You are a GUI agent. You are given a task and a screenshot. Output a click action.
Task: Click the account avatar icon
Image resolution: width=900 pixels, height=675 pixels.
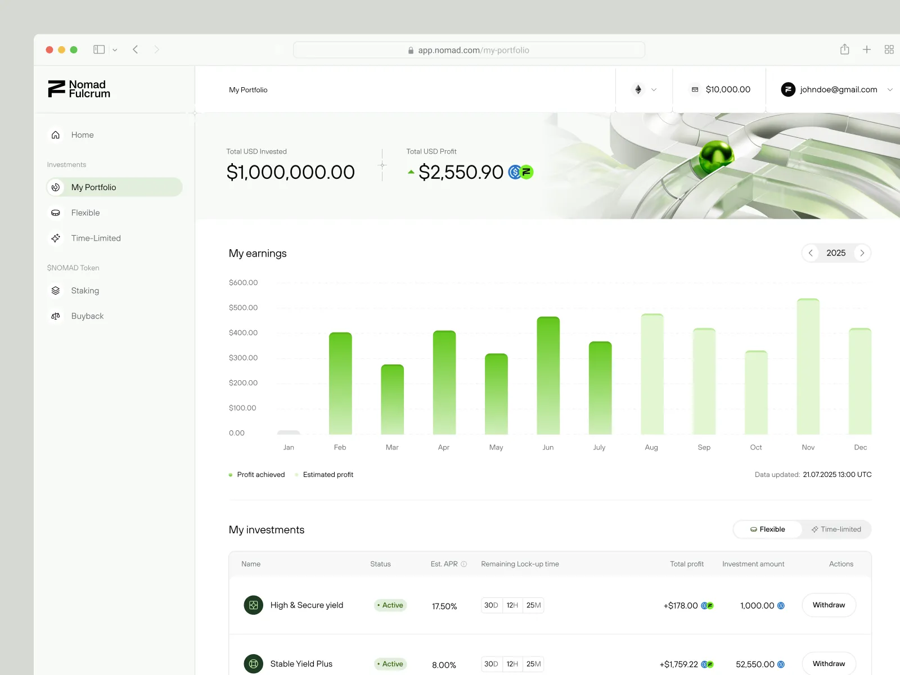point(788,89)
